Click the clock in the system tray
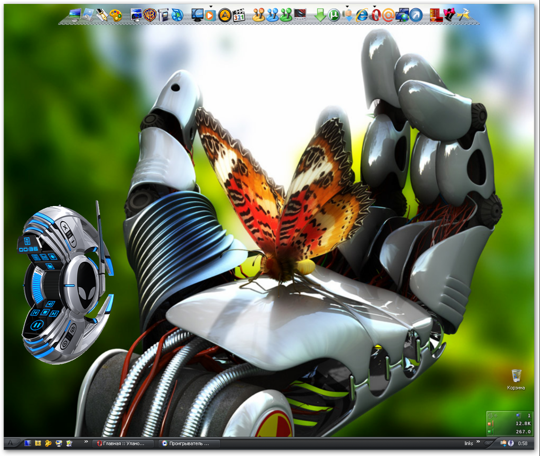 point(523,443)
